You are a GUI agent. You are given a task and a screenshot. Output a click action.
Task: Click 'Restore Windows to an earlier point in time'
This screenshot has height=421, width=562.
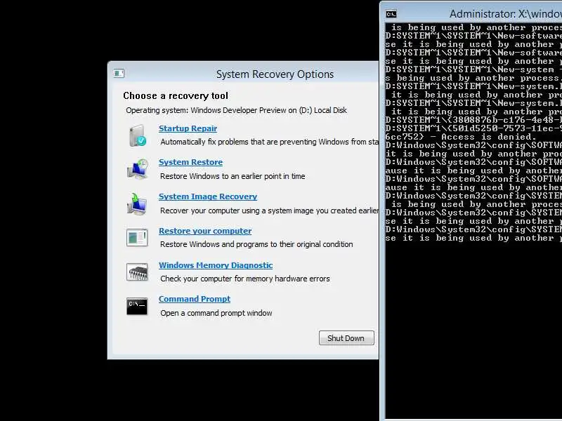coord(233,176)
